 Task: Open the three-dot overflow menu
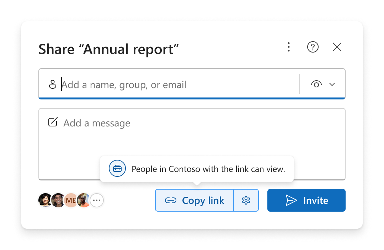coord(289,47)
